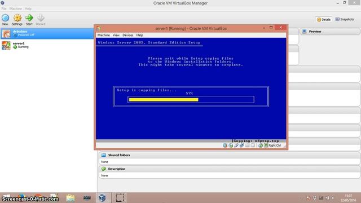
Task: Click the Right Ctrl host key label
Action: click(x=275, y=145)
